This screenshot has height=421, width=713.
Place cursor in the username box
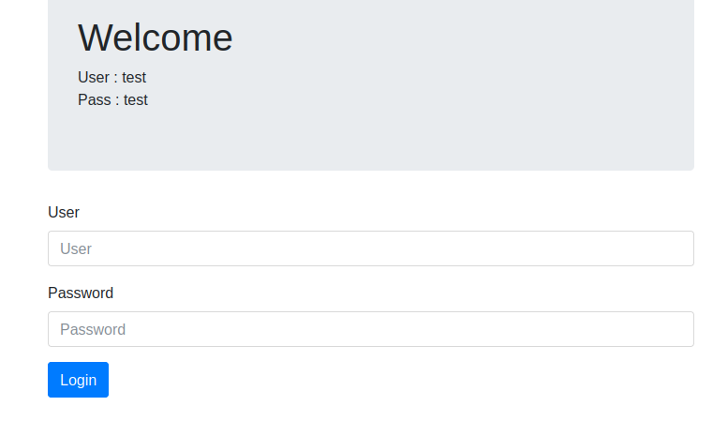[371, 248]
